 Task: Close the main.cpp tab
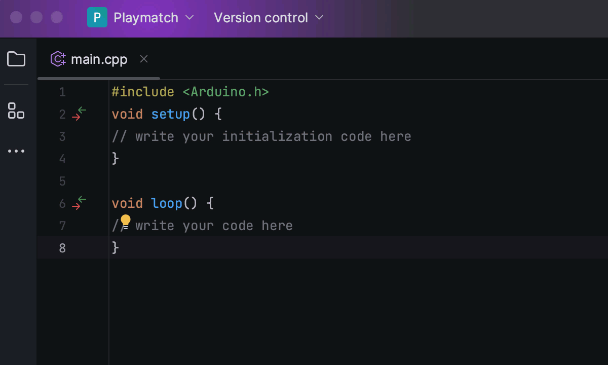[143, 59]
